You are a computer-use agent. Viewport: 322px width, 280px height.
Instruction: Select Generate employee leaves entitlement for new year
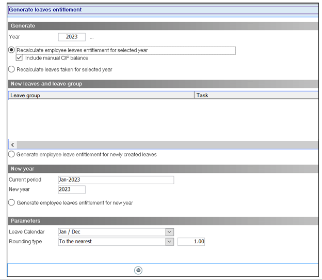(12, 203)
